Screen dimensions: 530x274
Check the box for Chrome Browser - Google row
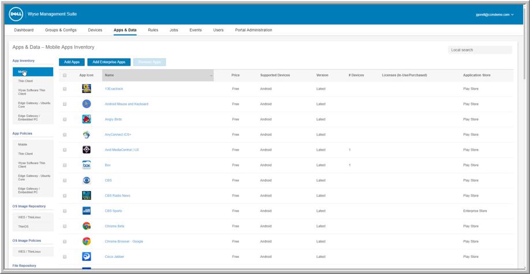pyautogui.click(x=65, y=241)
